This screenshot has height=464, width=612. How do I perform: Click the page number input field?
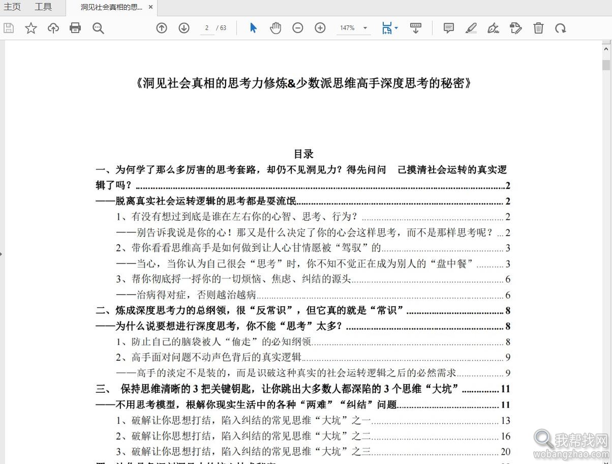[207, 28]
